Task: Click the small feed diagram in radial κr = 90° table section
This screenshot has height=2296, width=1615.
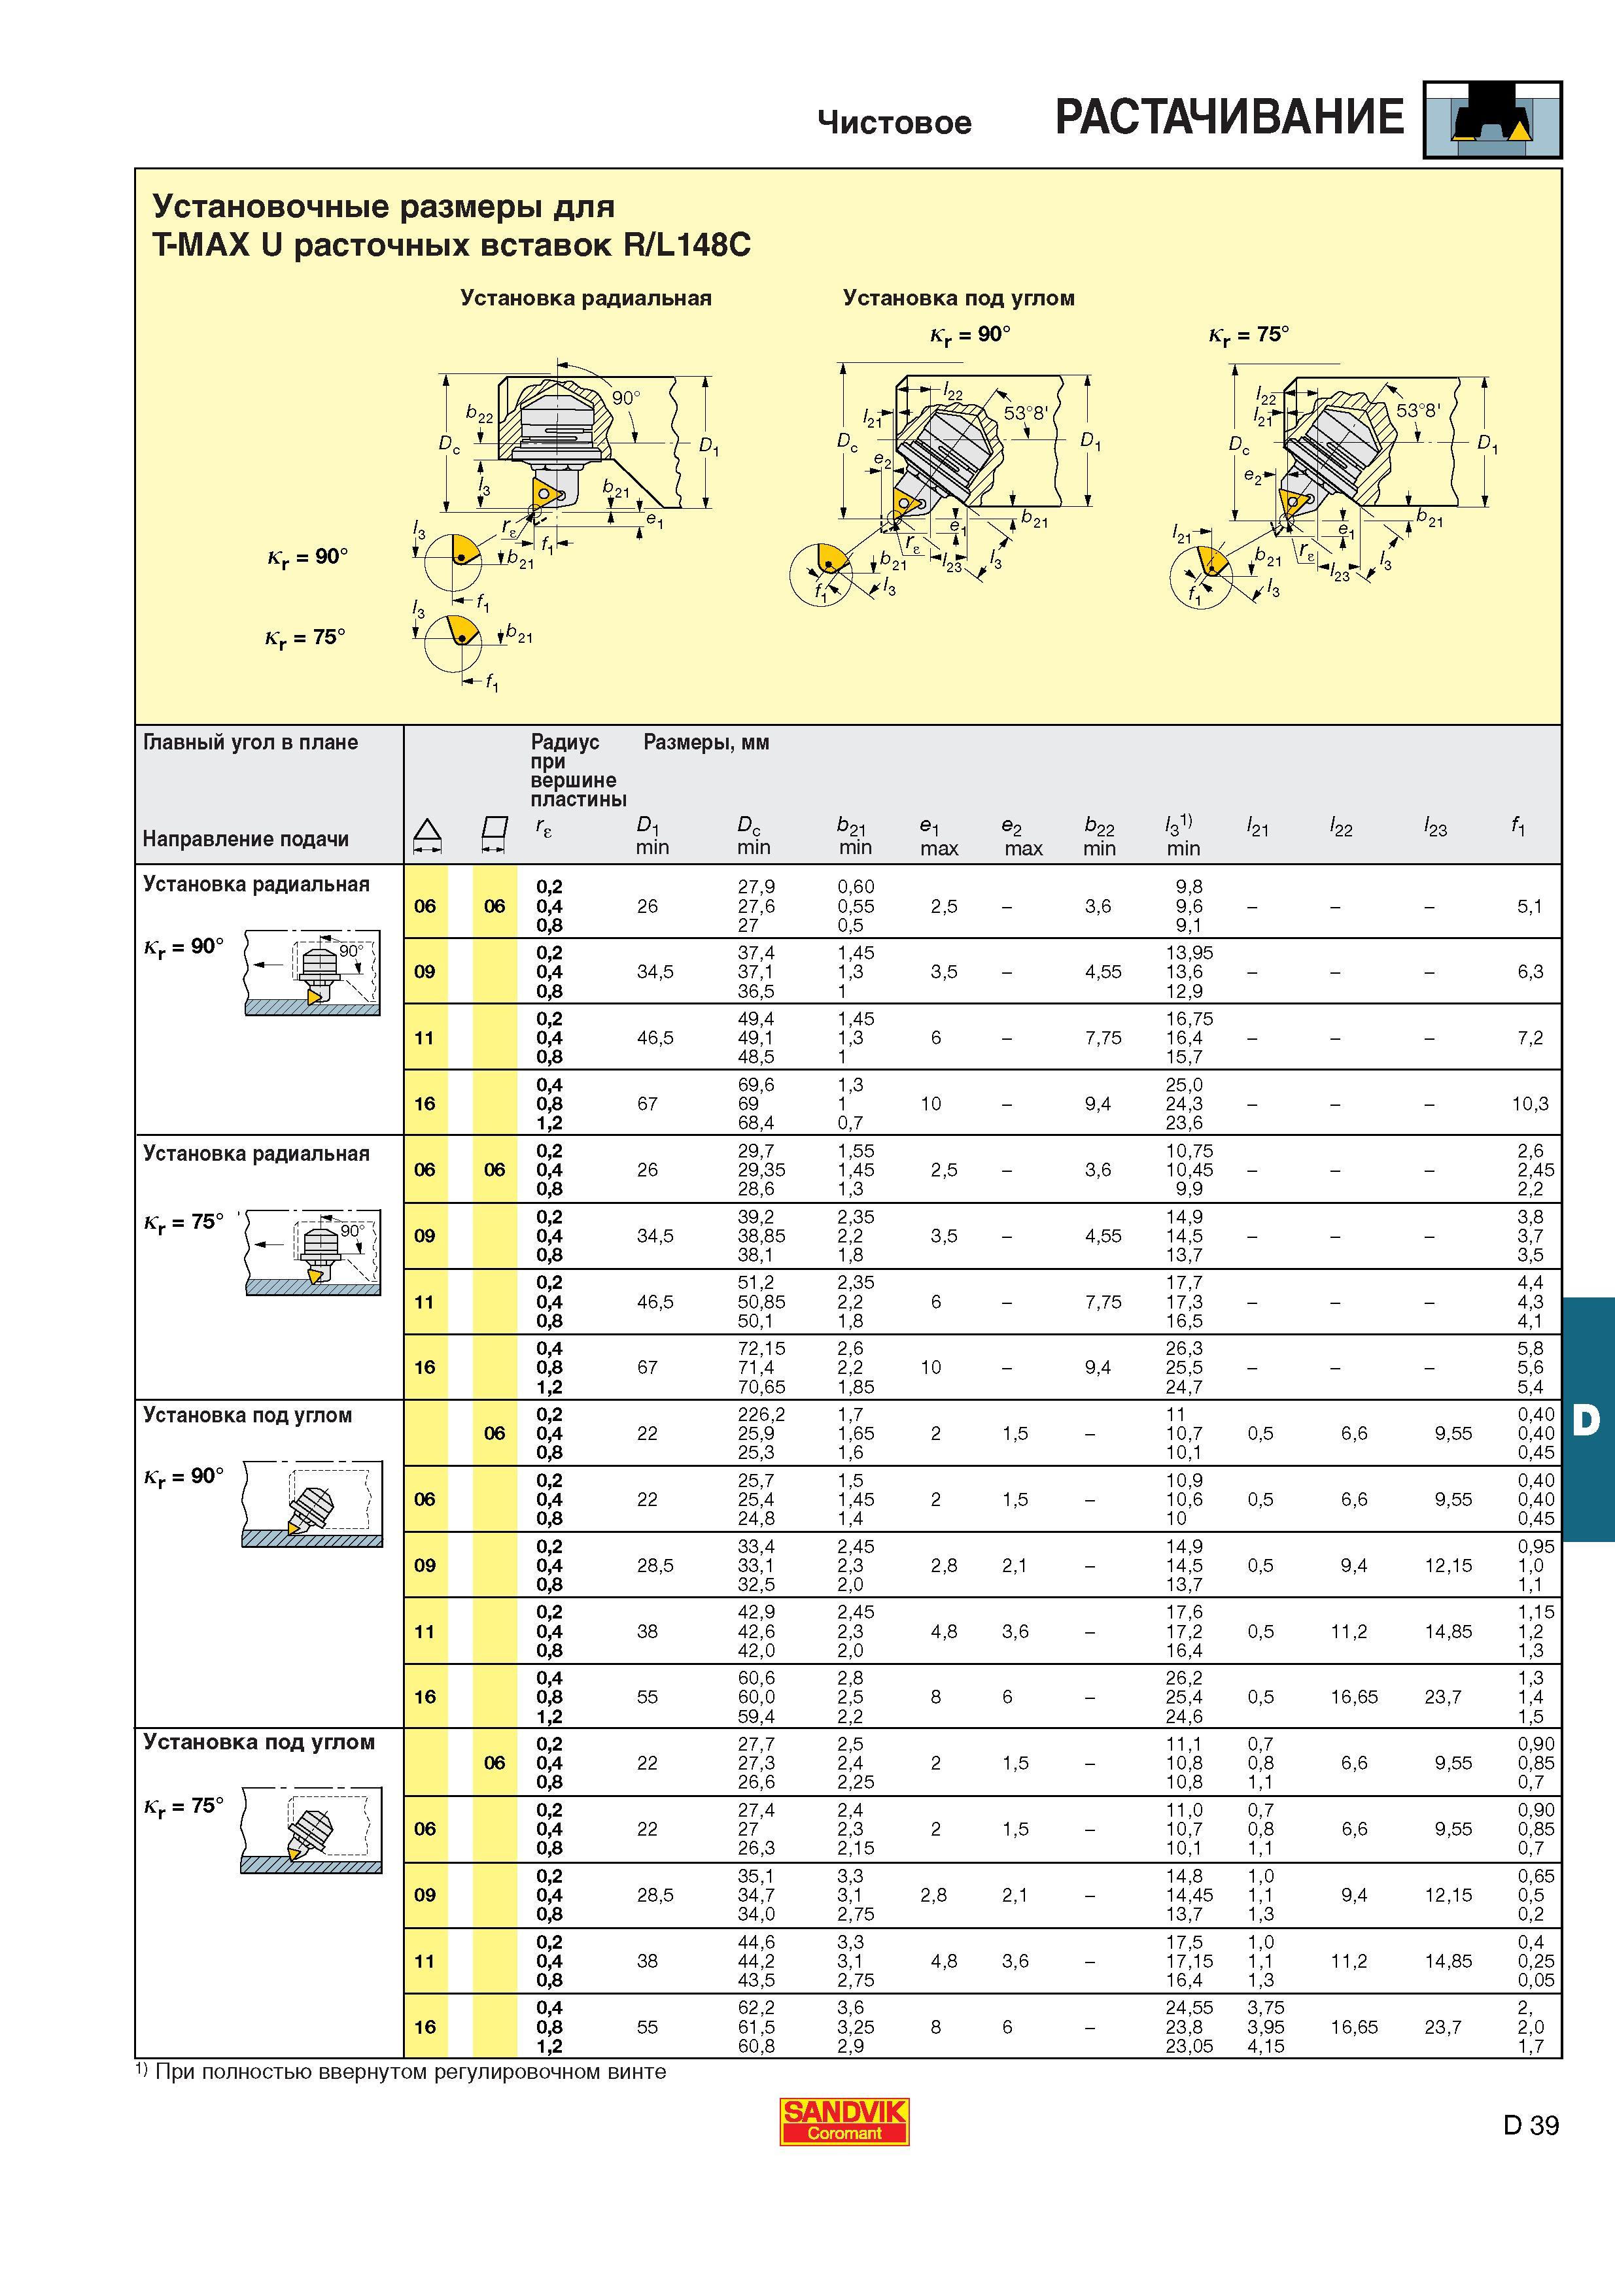Action: [312, 972]
